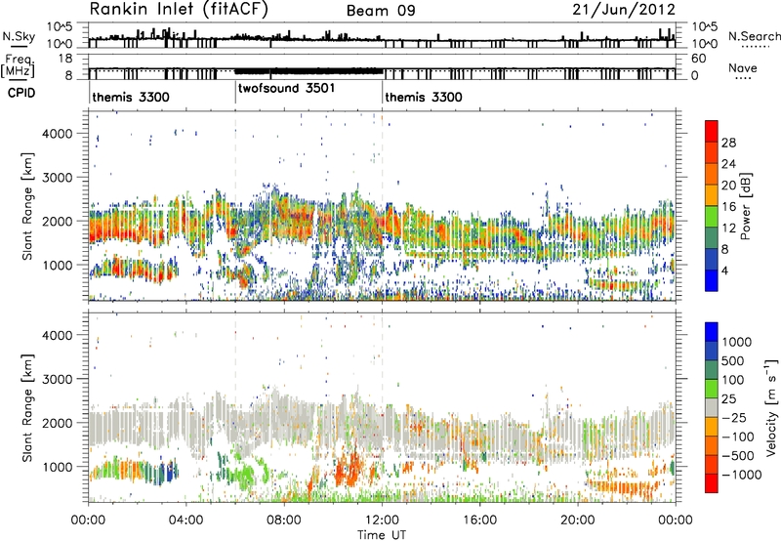Click the thick black twofsound frequency band

click(308, 71)
